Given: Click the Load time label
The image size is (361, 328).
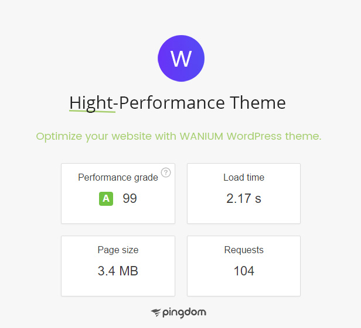Looking at the screenshot, I should [244, 177].
